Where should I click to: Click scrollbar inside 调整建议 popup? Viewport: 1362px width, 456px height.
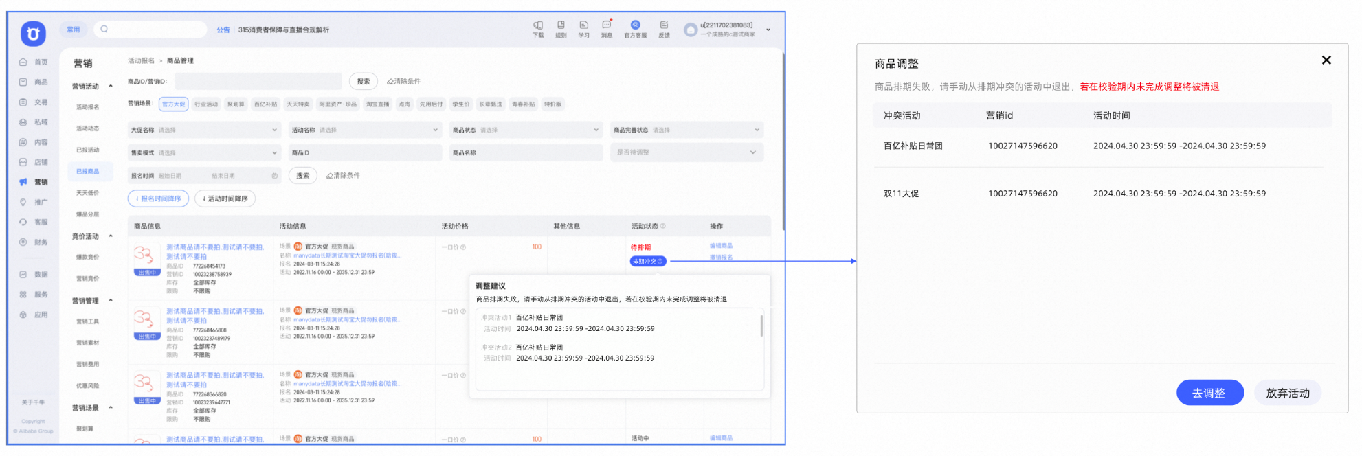[761, 326]
